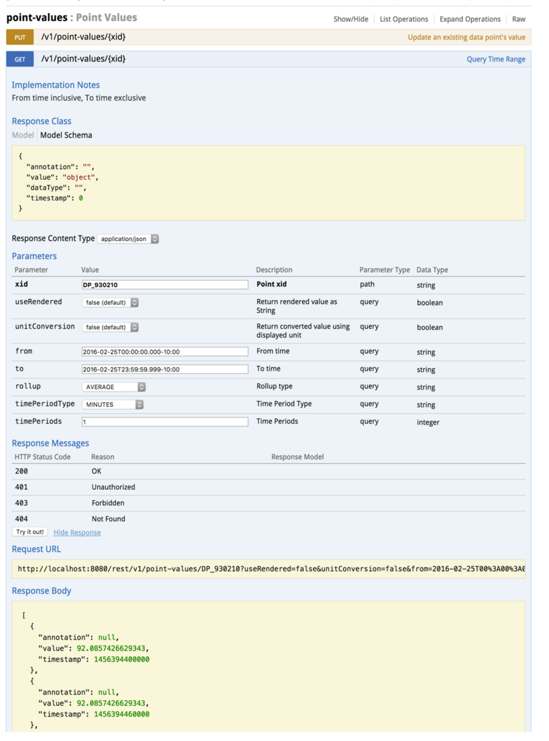
Task: Open the List Operations link
Action: [x=403, y=19]
